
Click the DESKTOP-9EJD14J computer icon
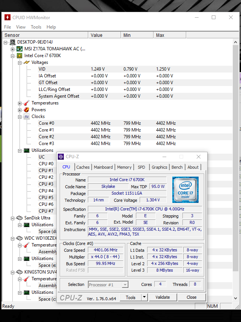[x=12, y=42]
